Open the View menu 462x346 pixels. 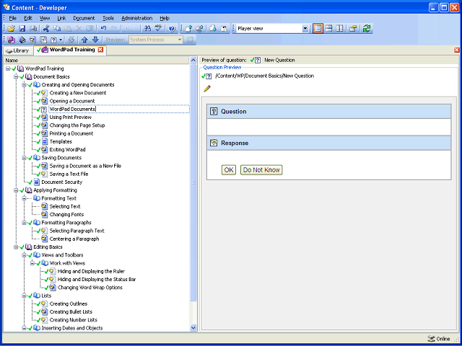point(45,18)
